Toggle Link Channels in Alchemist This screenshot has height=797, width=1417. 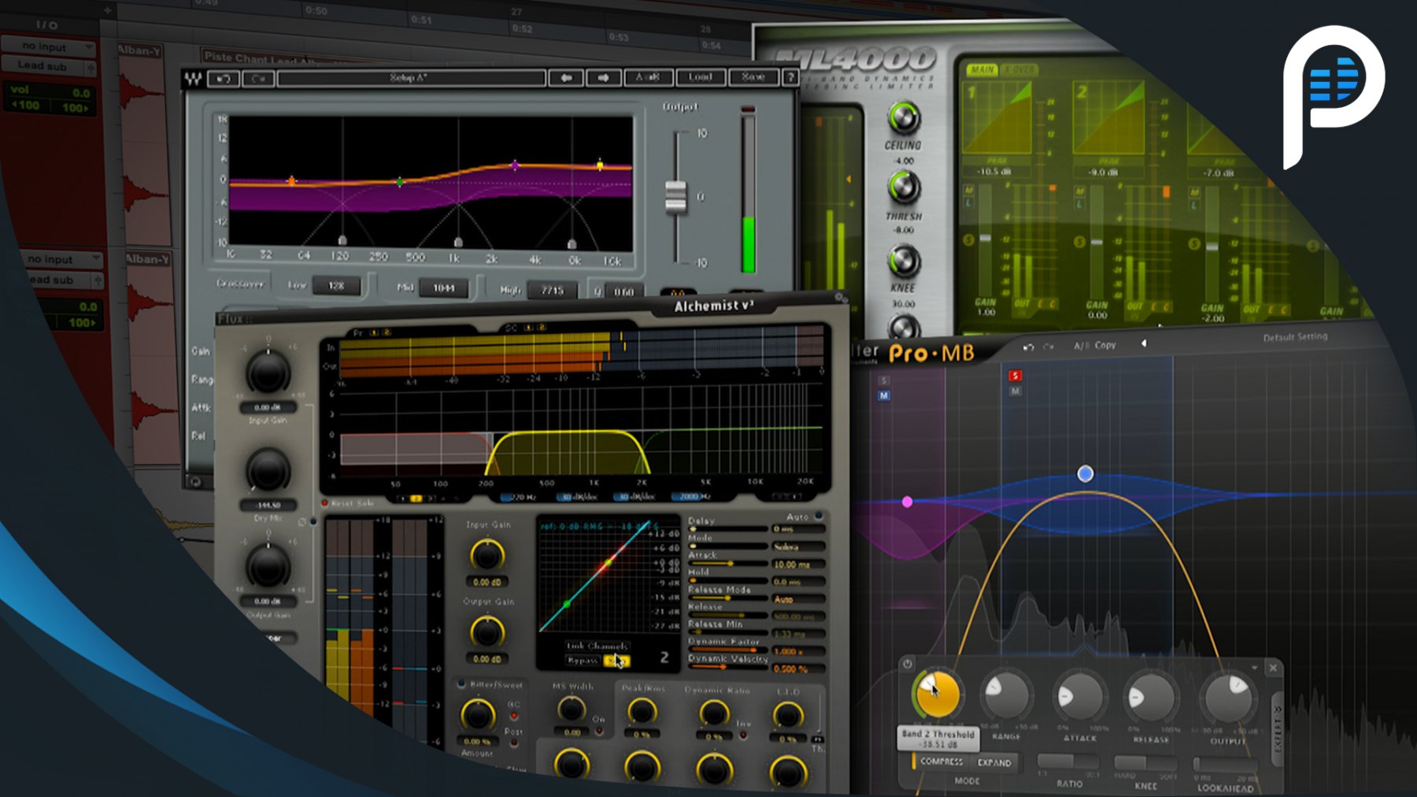point(597,646)
